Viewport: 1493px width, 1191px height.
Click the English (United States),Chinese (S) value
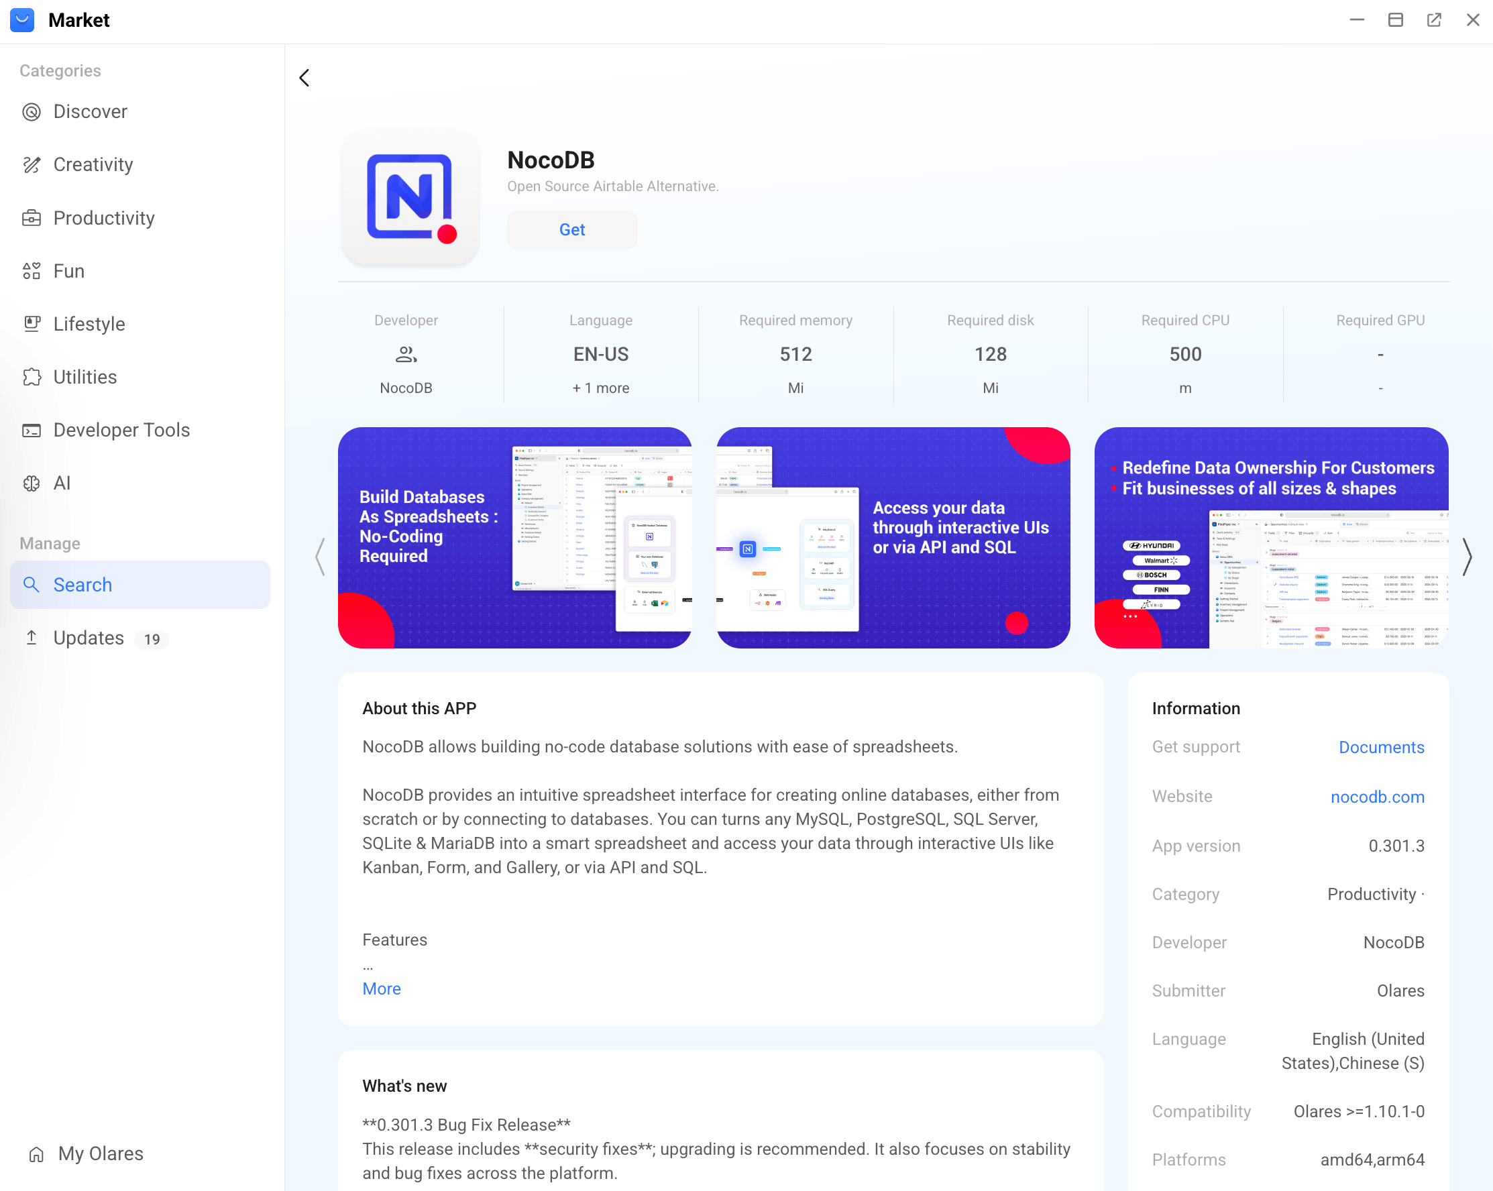(x=1352, y=1051)
